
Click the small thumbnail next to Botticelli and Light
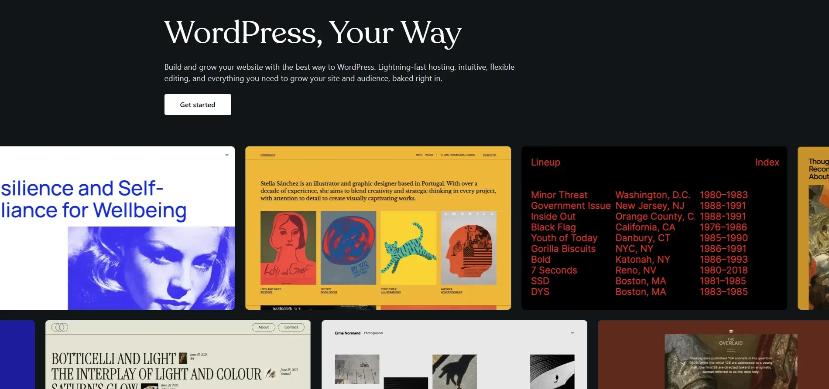pos(183,358)
